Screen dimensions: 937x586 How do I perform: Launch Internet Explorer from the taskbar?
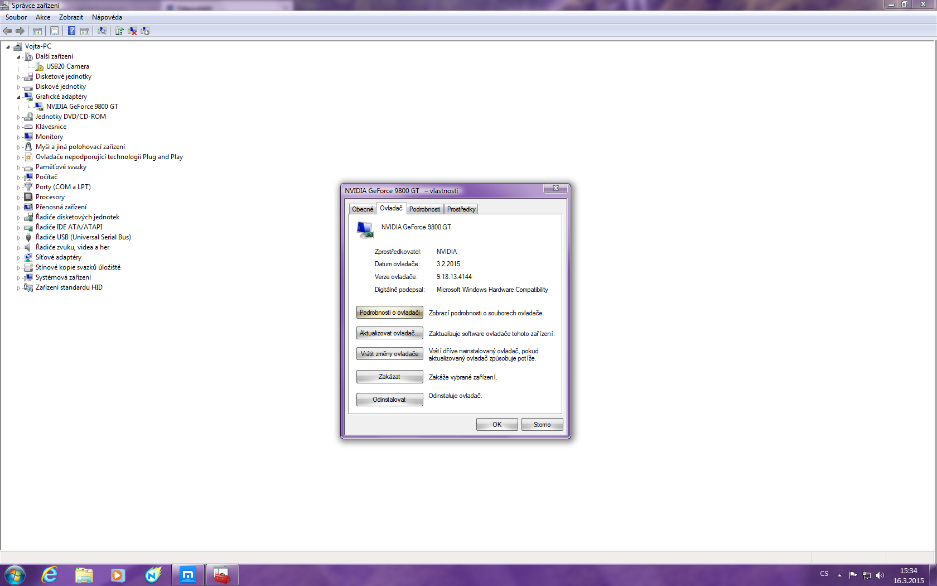click(x=50, y=574)
